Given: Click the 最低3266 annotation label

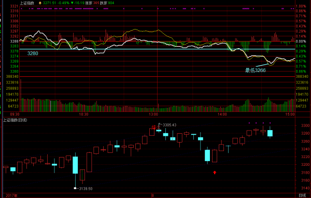Looking at the screenshot, I should pyautogui.click(x=256, y=70).
